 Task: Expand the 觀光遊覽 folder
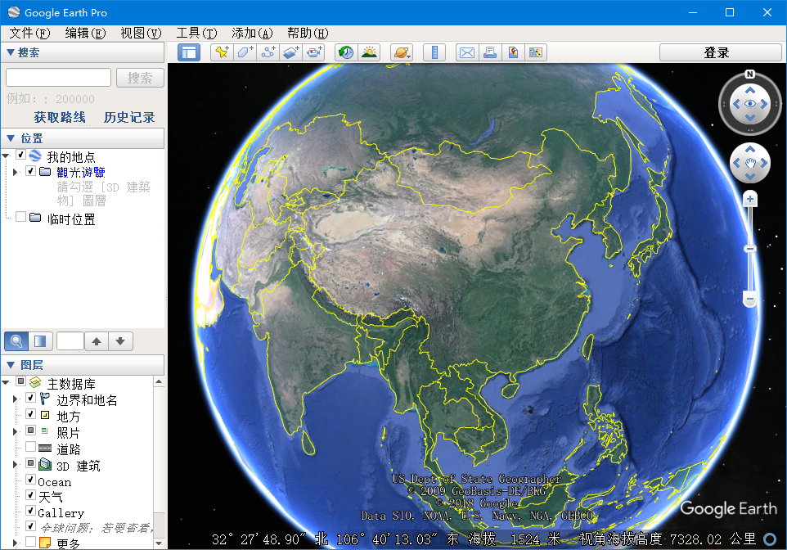tap(15, 172)
